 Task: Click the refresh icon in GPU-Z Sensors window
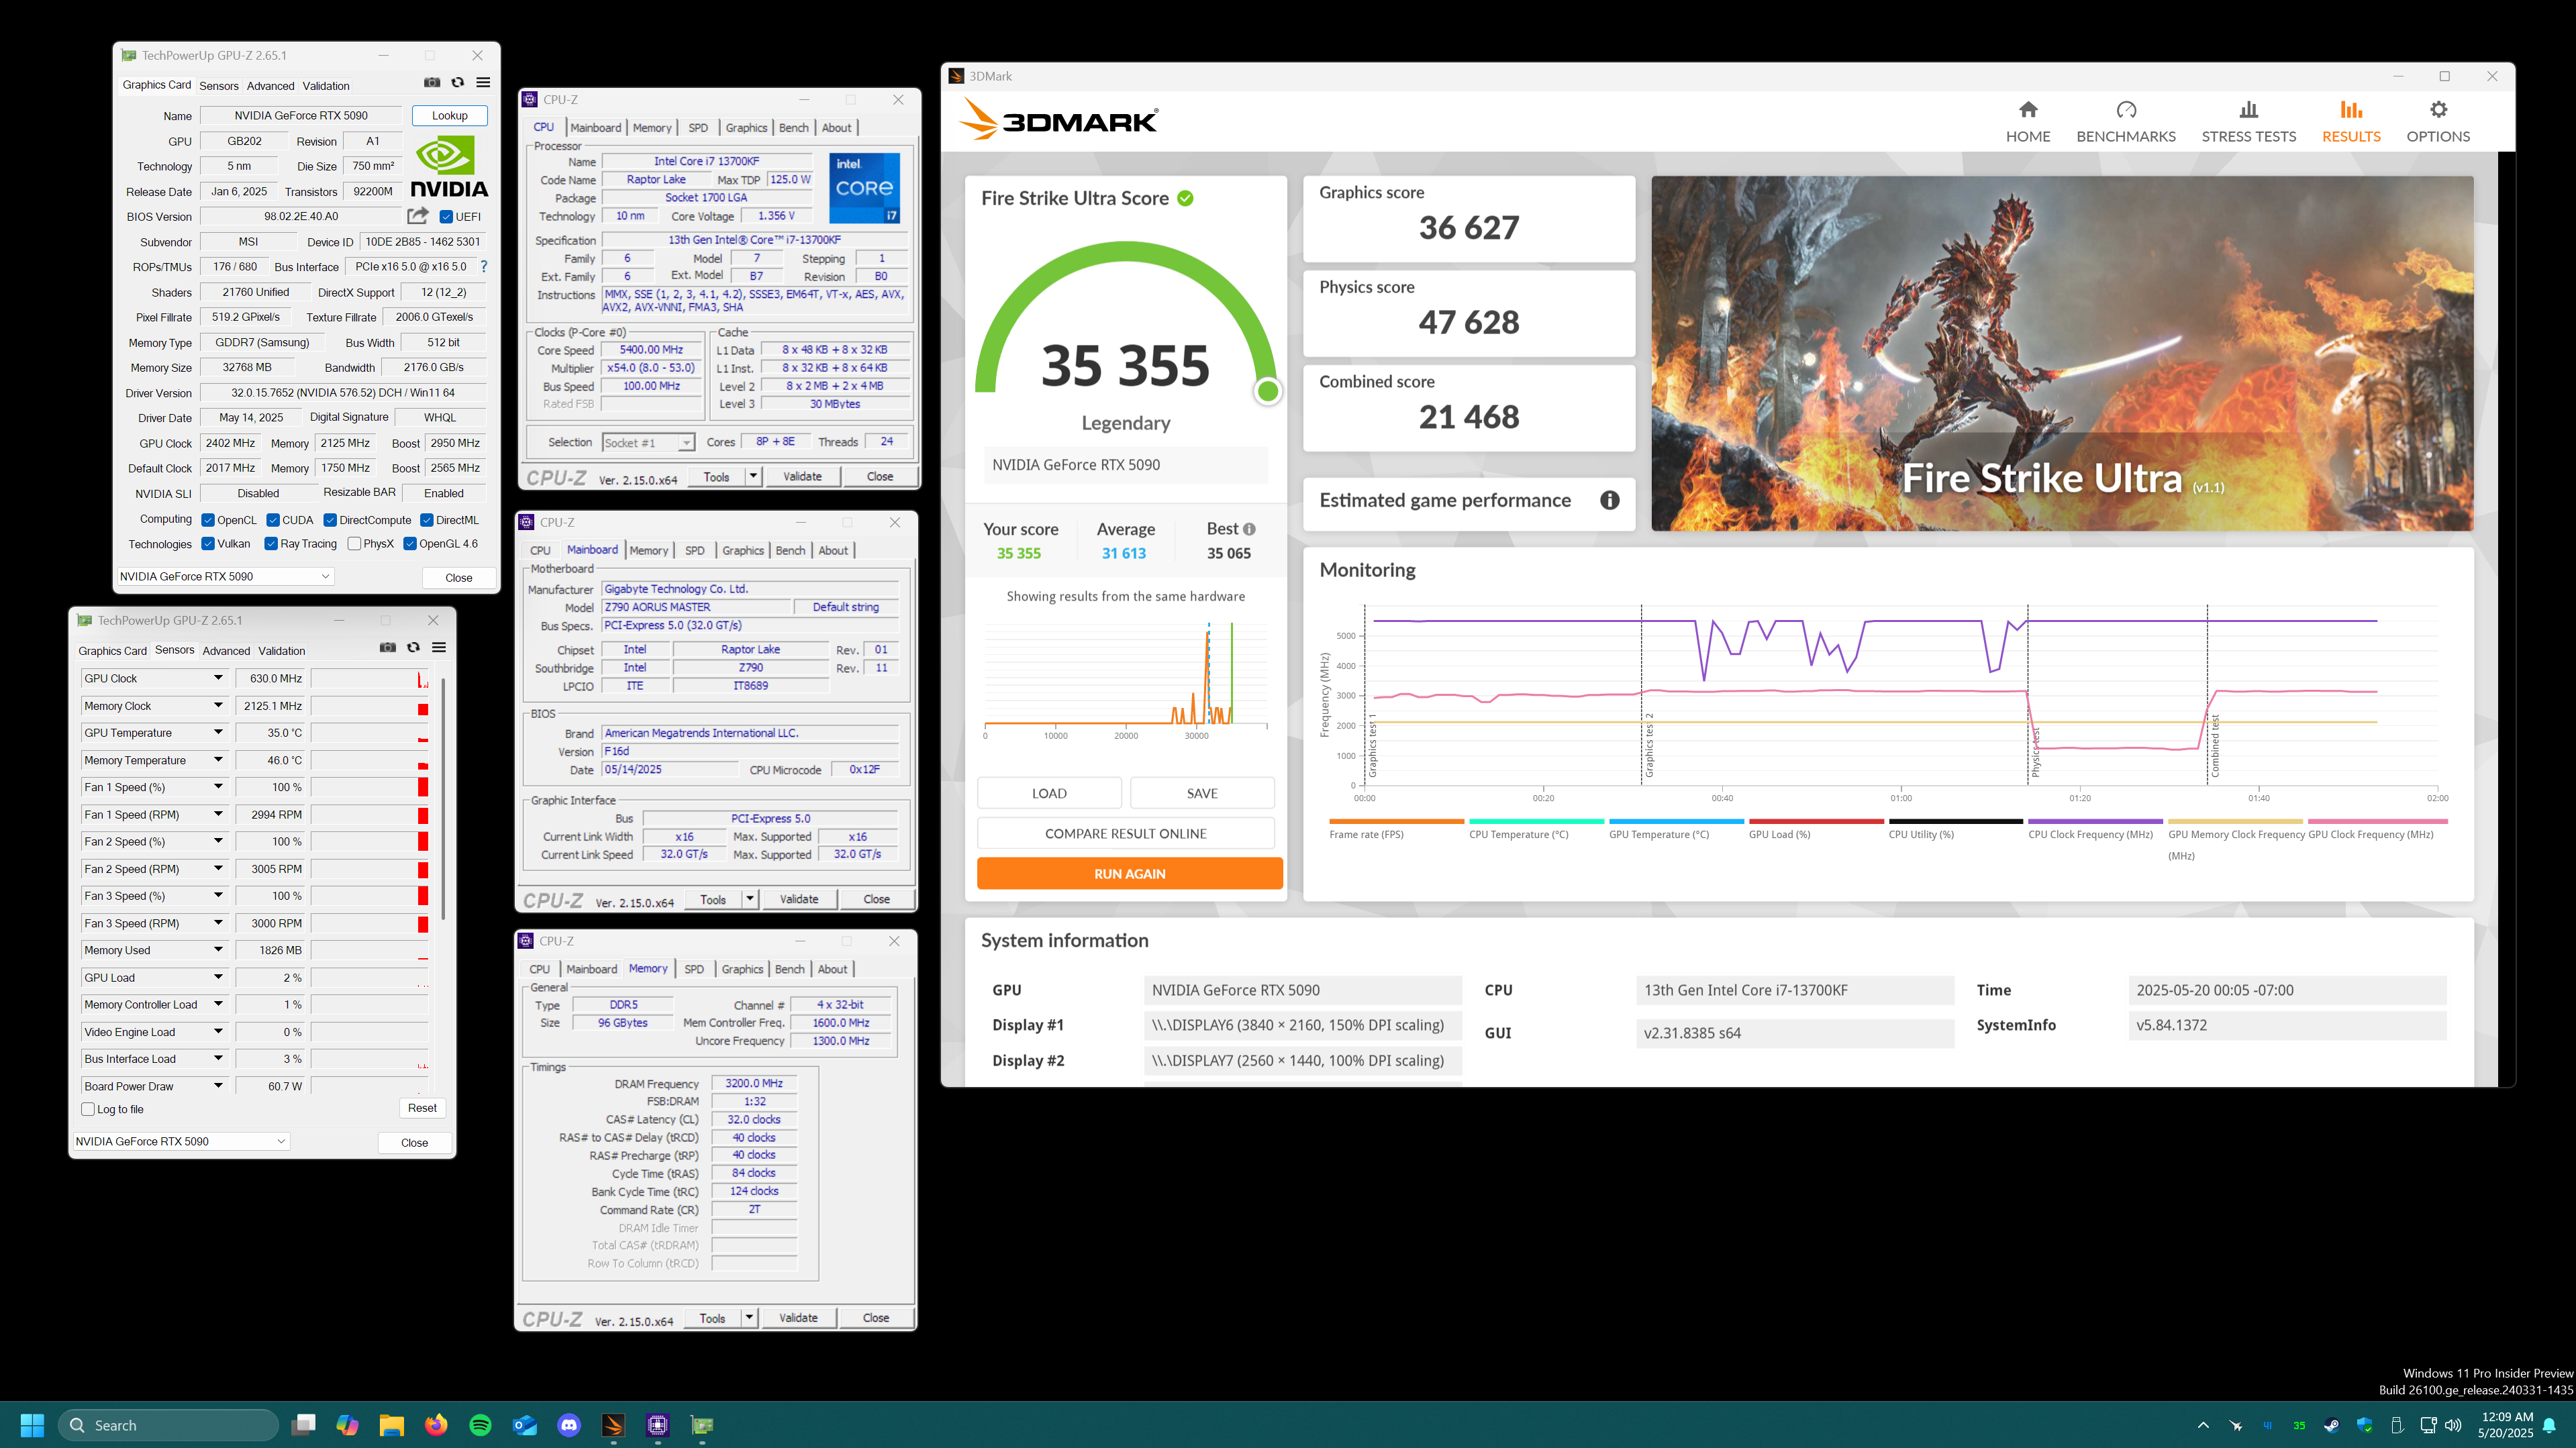(413, 647)
